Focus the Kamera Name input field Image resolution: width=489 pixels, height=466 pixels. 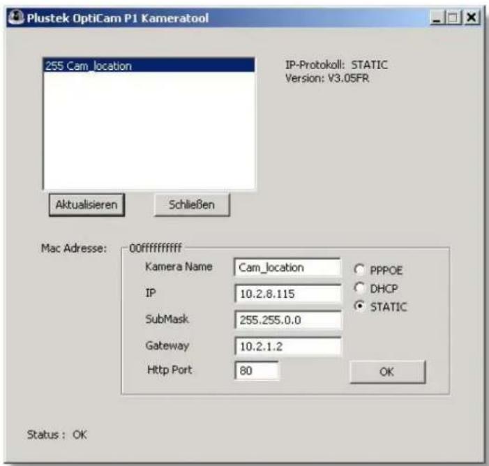click(x=287, y=268)
